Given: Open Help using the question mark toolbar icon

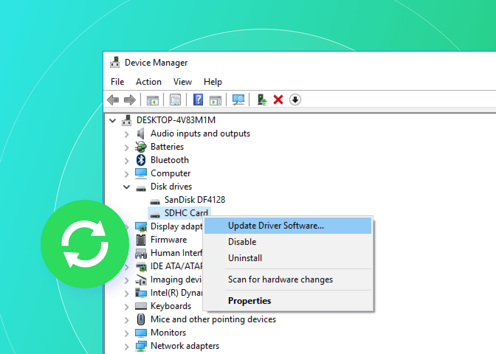Looking at the screenshot, I should (198, 100).
